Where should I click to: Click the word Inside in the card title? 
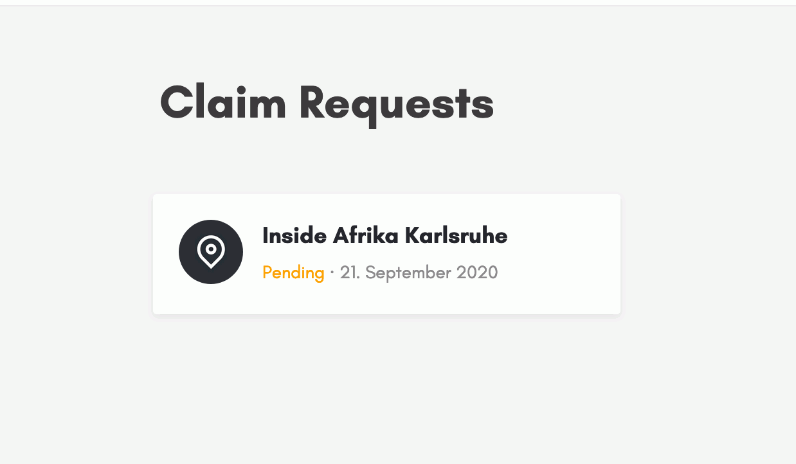point(294,236)
